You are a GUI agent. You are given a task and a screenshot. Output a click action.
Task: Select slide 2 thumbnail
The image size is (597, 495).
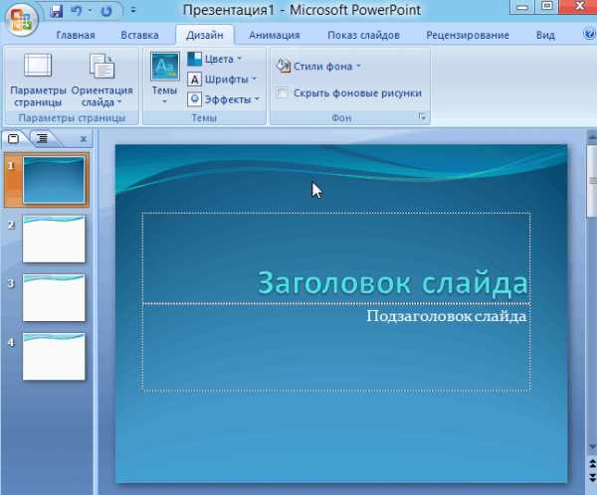(x=54, y=239)
